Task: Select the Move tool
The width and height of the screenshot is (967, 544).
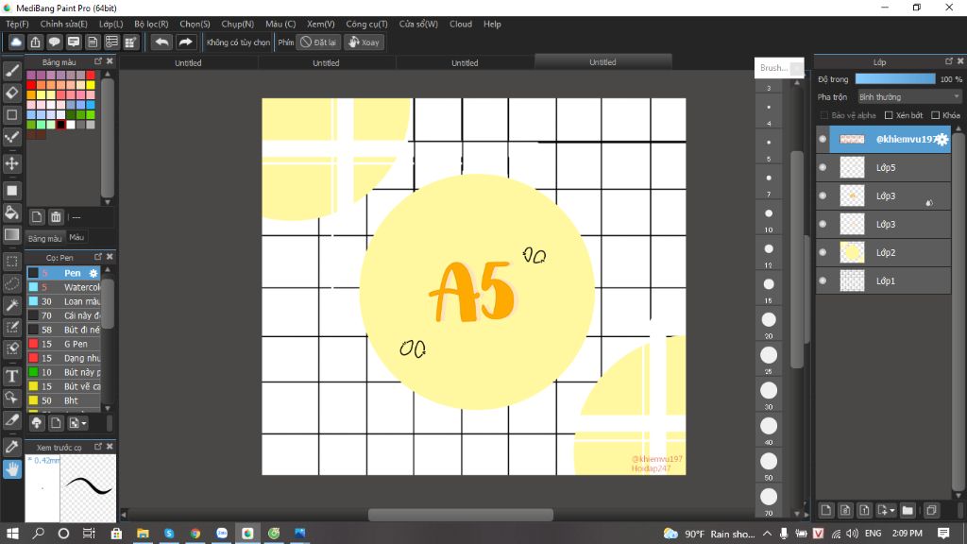Action: (x=11, y=163)
